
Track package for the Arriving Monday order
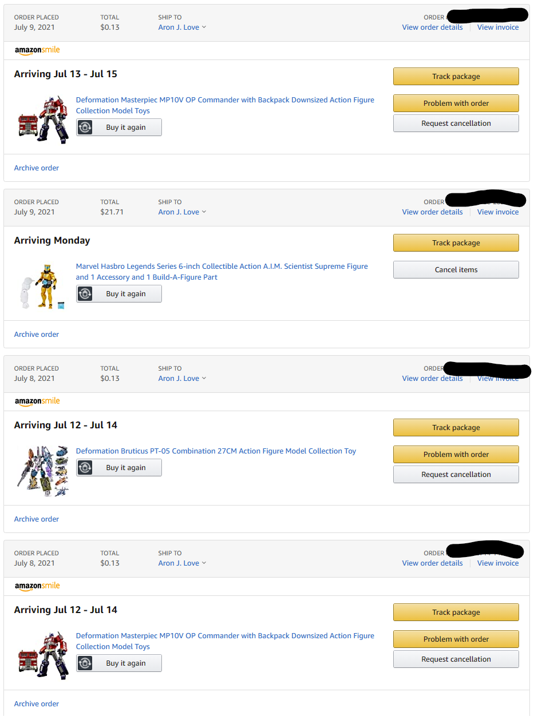click(x=456, y=243)
